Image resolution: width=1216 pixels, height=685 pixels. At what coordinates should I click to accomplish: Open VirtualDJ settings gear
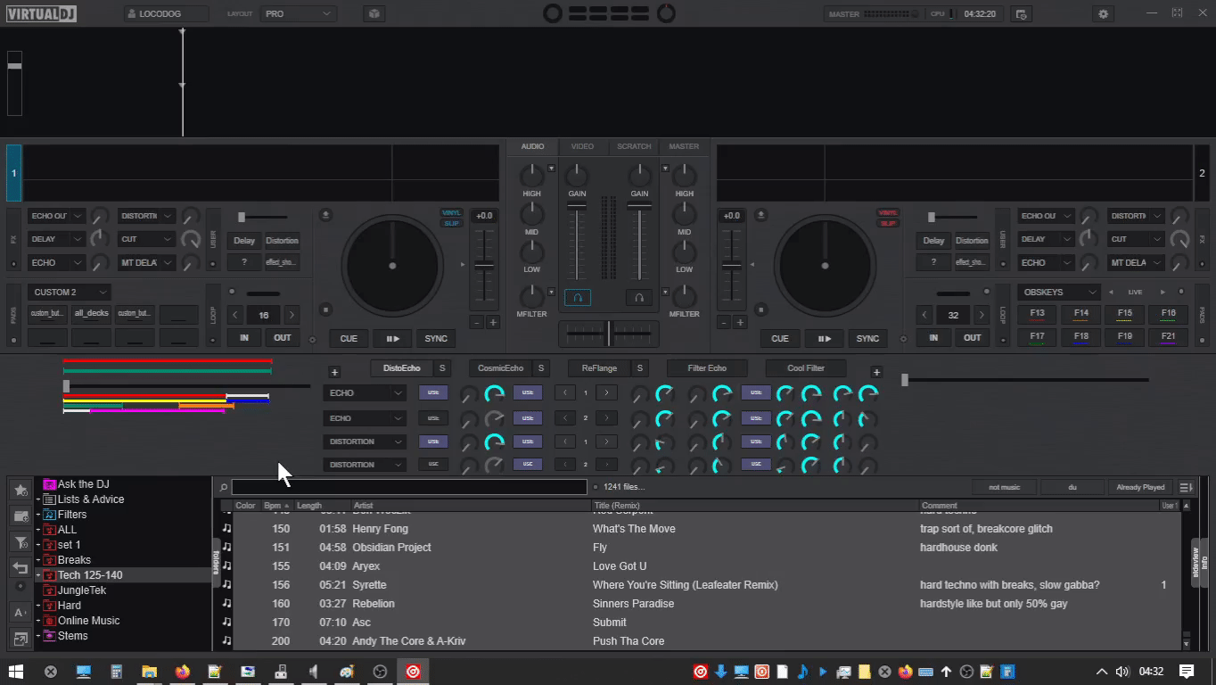tap(1104, 14)
